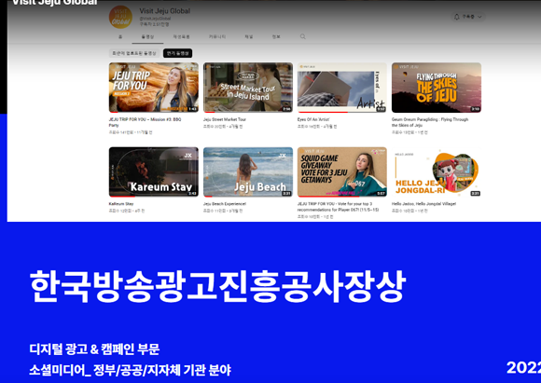Open the channel Home tab
Viewport: 541px width, 383px height.
click(120, 36)
